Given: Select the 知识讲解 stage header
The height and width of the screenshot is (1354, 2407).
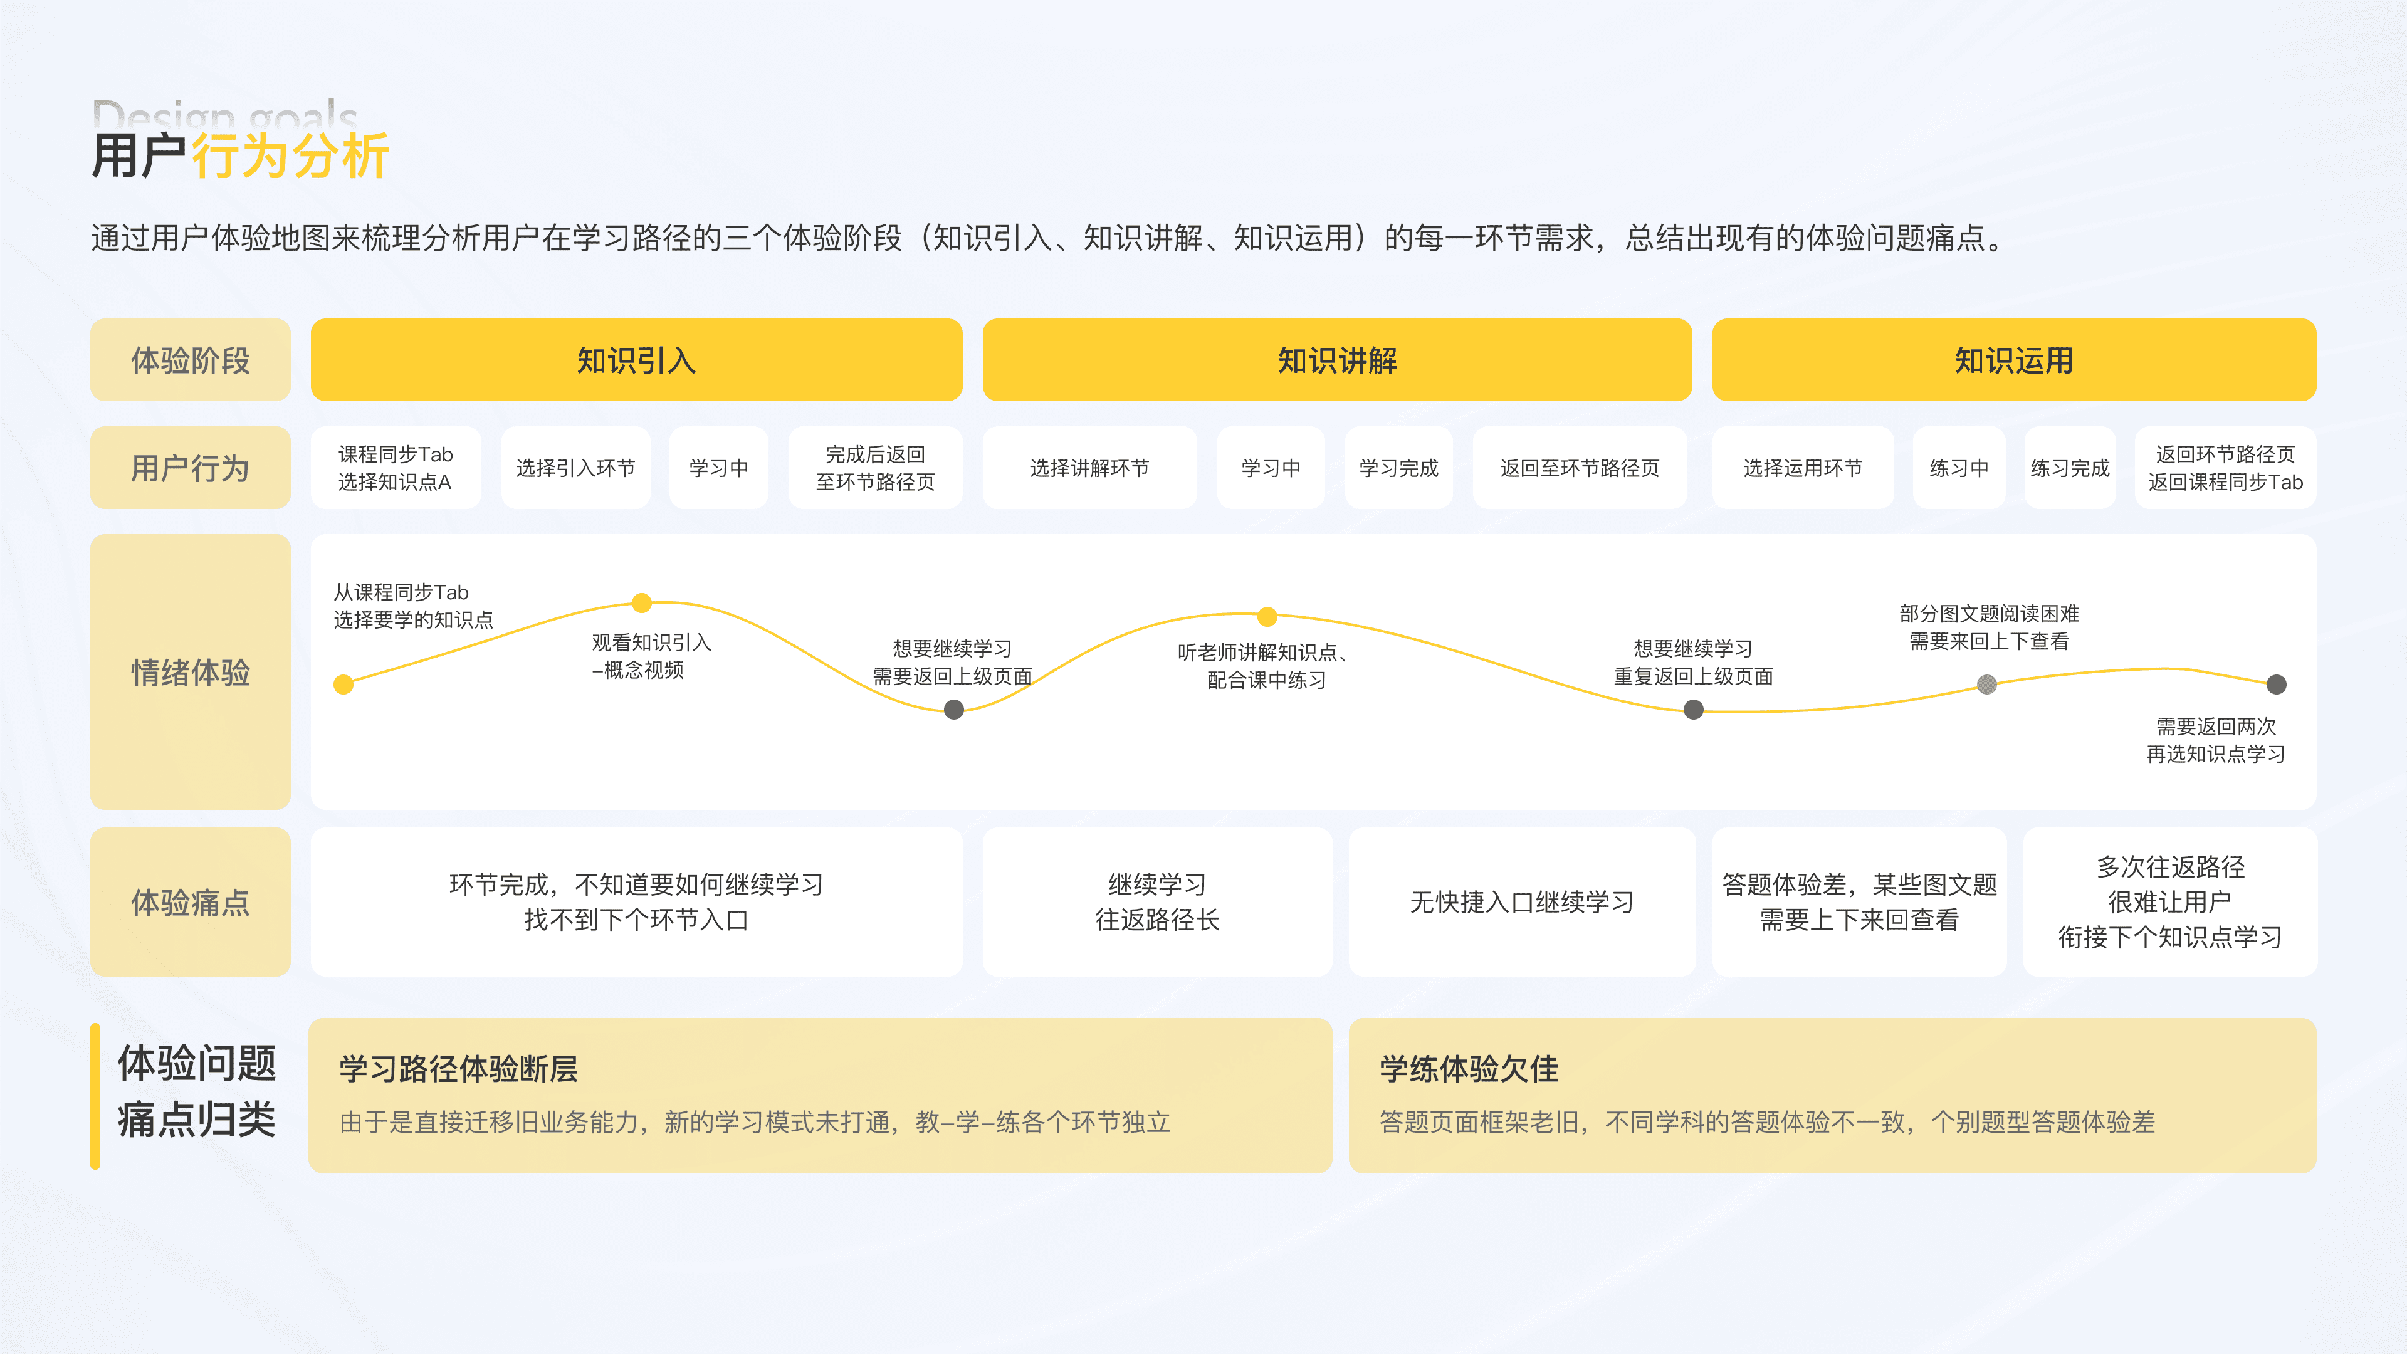Looking at the screenshot, I should [x=1336, y=360].
